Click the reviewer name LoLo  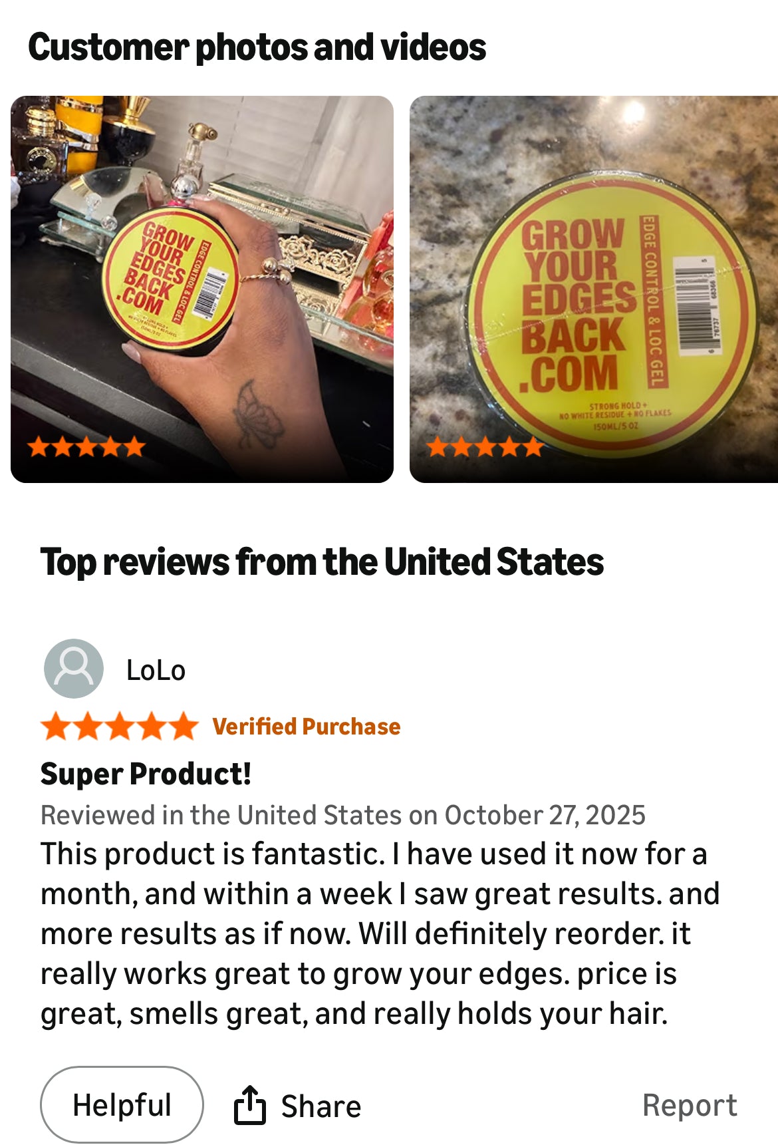click(x=156, y=670)
